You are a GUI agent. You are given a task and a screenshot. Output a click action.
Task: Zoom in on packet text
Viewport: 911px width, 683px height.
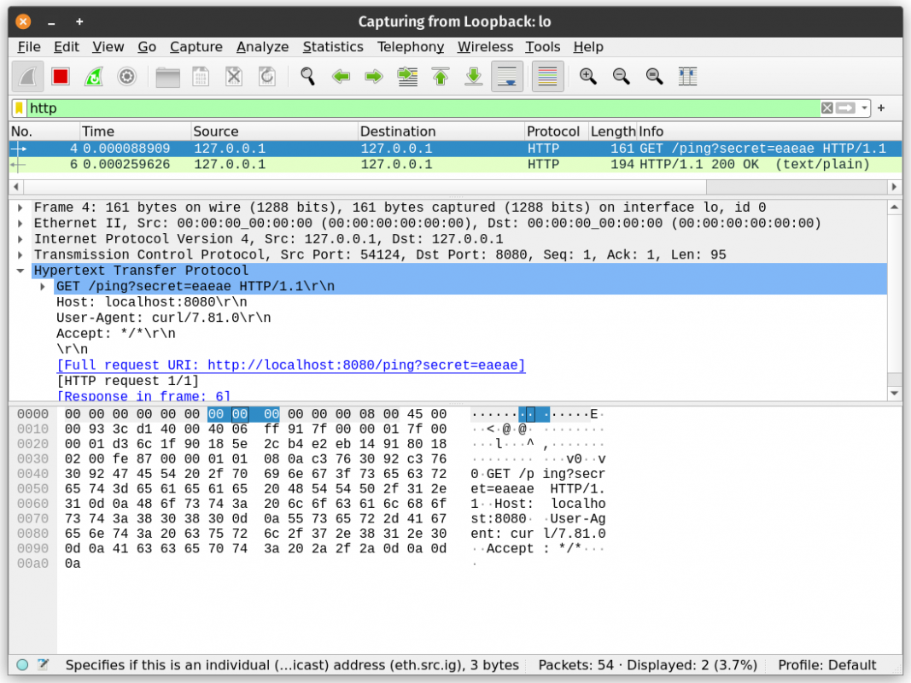pos(587,77)
